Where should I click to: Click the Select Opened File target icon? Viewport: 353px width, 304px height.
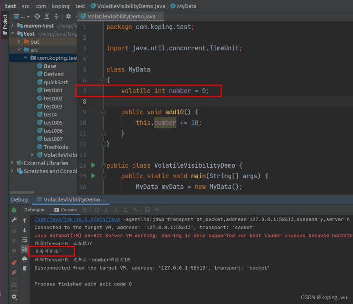[x=37, y=16]
